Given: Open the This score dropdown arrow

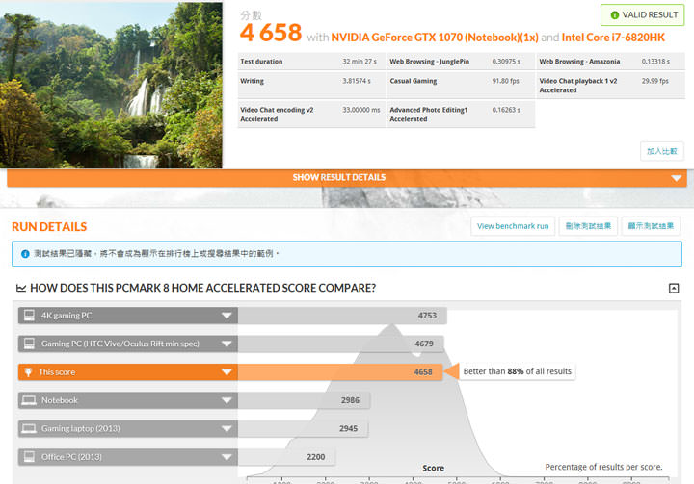Looking at the screenshot, I should [227, 371].
